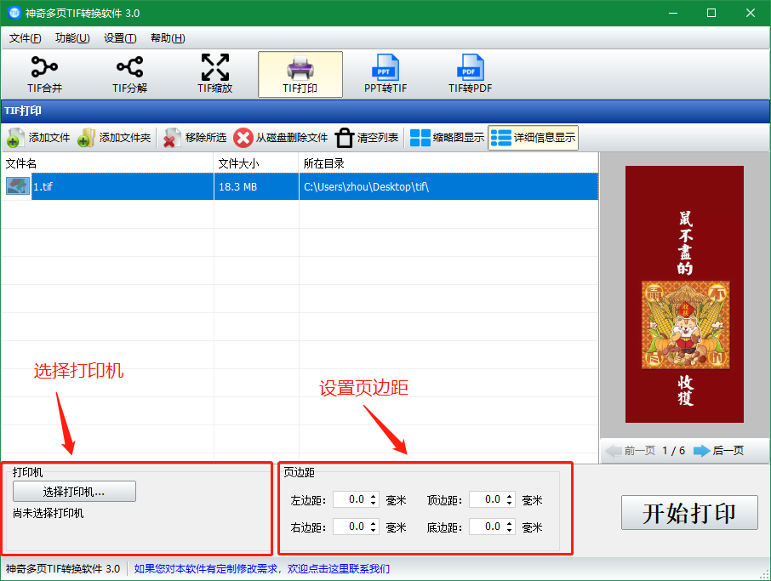771x581 pixels.
Task: Click the 选择打印机... button
Action: (x=74, y=492)
